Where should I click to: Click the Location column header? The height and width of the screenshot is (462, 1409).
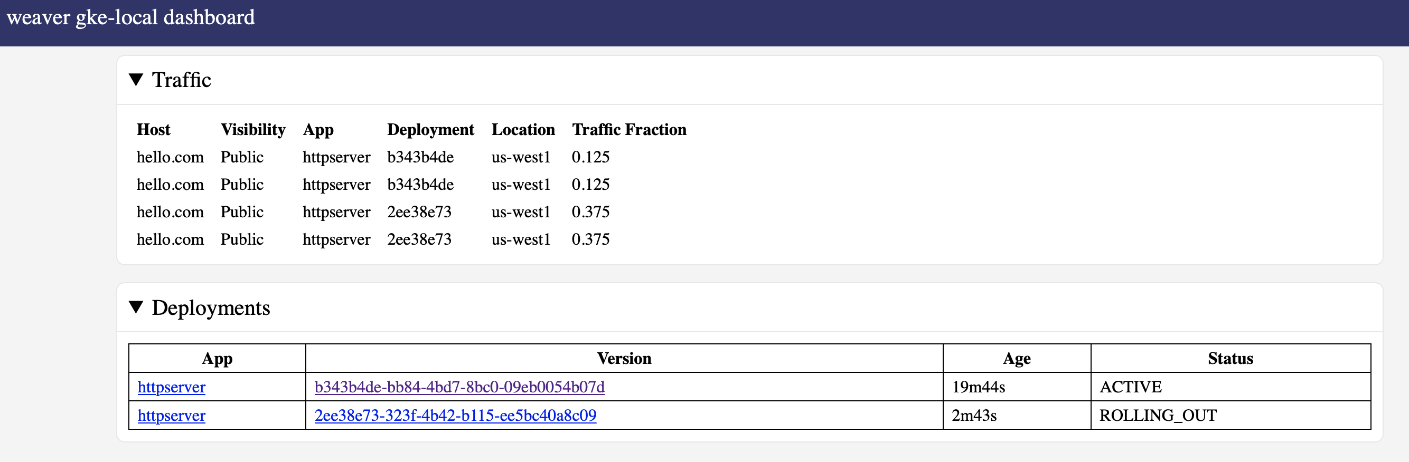(x=523, y=129)
